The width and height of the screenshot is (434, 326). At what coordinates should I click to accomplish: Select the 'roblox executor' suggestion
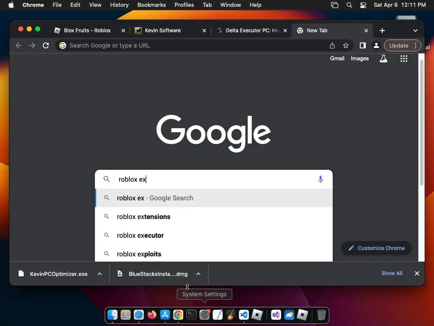[214, 235]
